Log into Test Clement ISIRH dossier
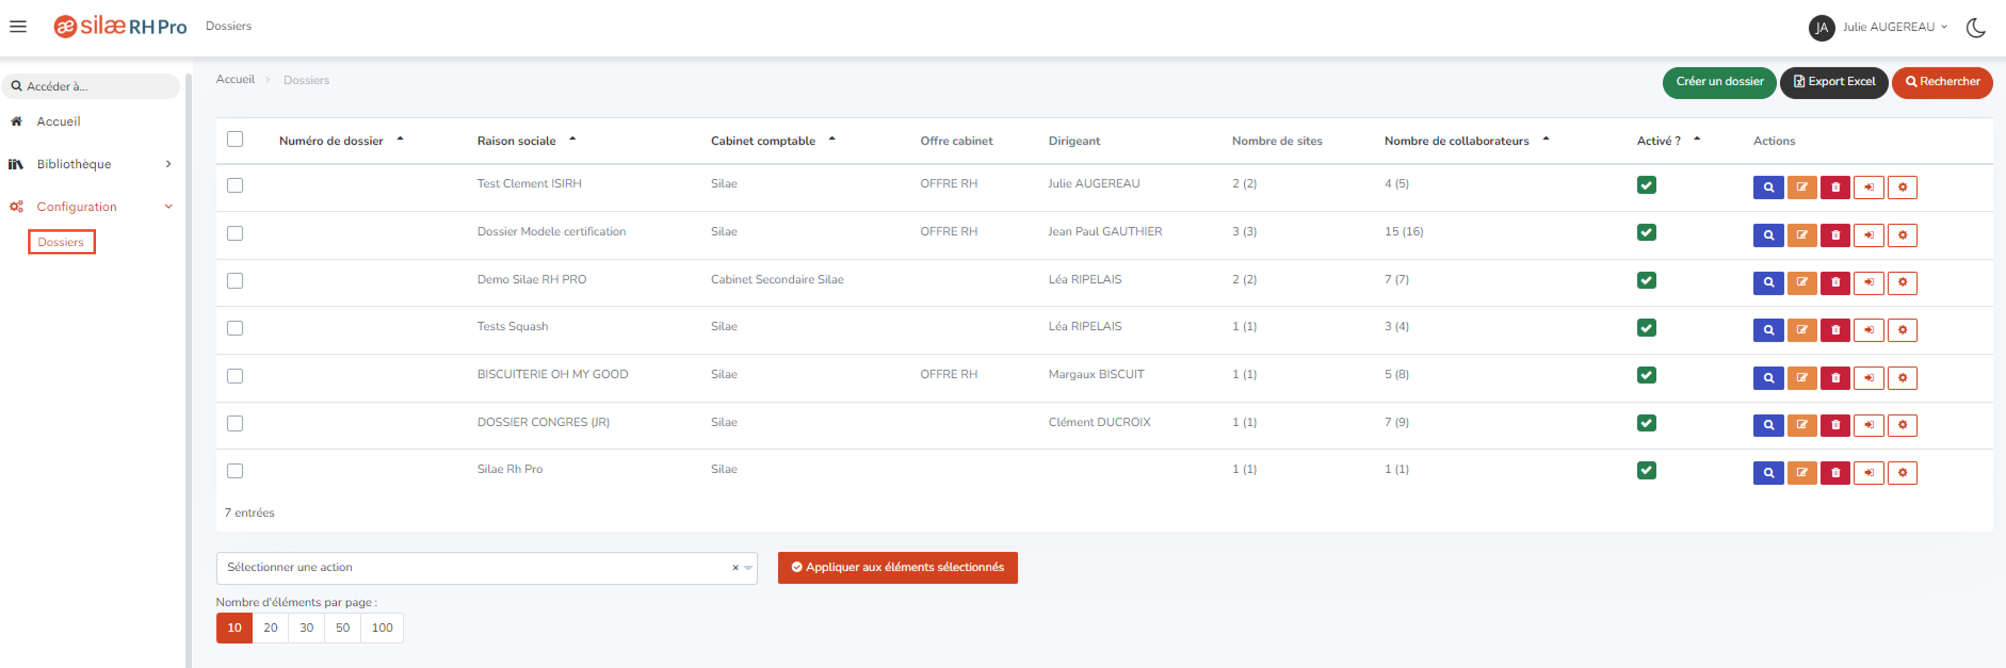The width and height of the screenshot is (2006, 668). [x=1868, y=187]
